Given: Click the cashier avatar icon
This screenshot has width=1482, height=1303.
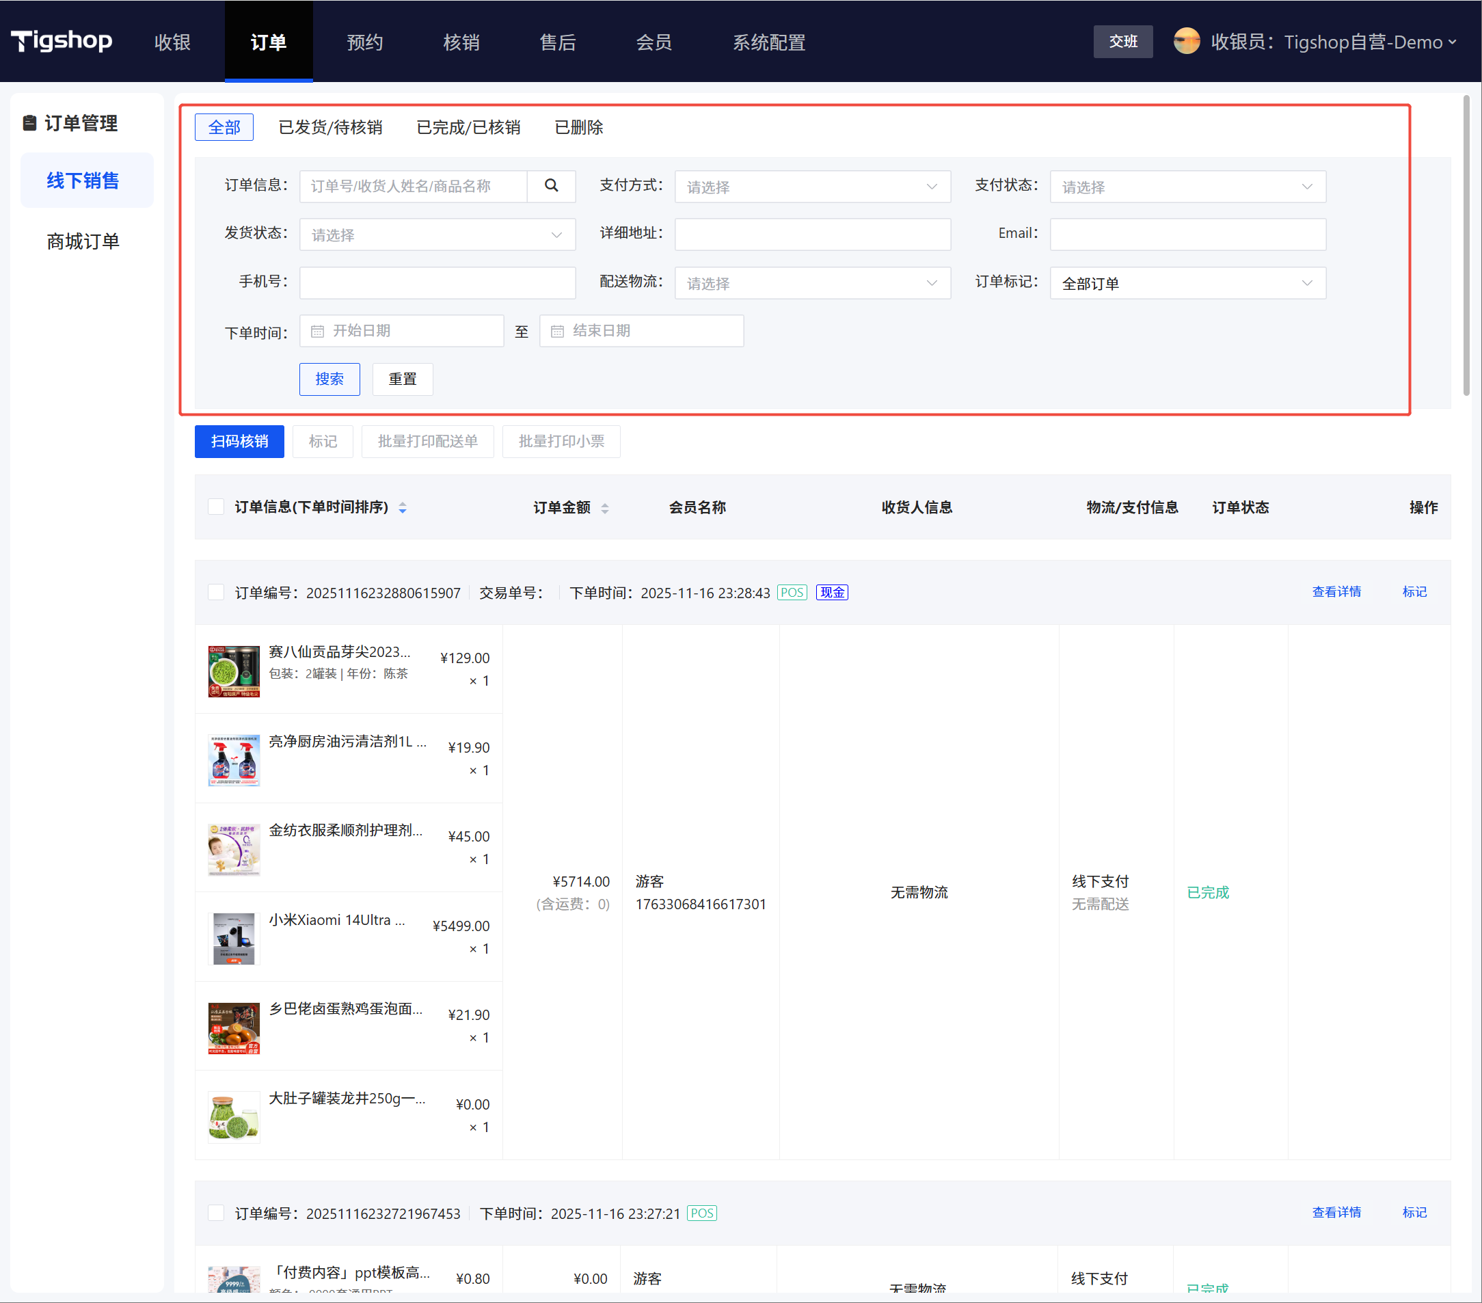Looking at the screenshot, I should tap(1186, 41).
